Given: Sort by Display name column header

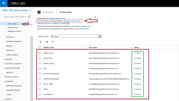Looking at the screenshot, I should tap(49, 47).
